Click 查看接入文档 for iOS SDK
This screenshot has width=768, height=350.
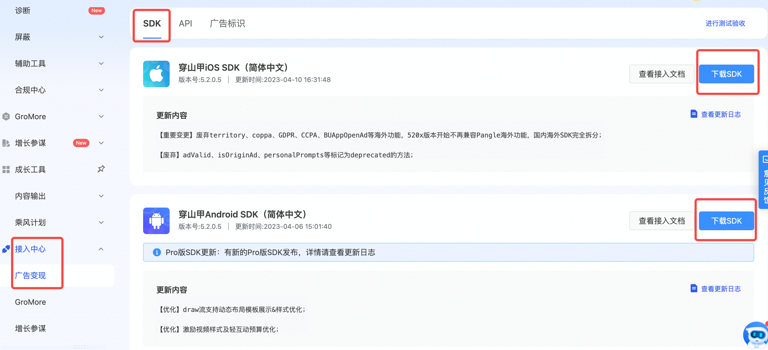tap(662, 74)
